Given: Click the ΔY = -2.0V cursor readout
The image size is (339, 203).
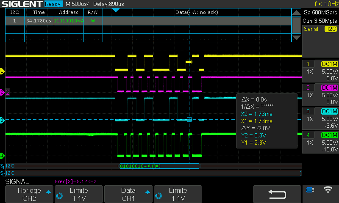Looking at the screenshot, I should pyautogui.click(x=256, y=128).
